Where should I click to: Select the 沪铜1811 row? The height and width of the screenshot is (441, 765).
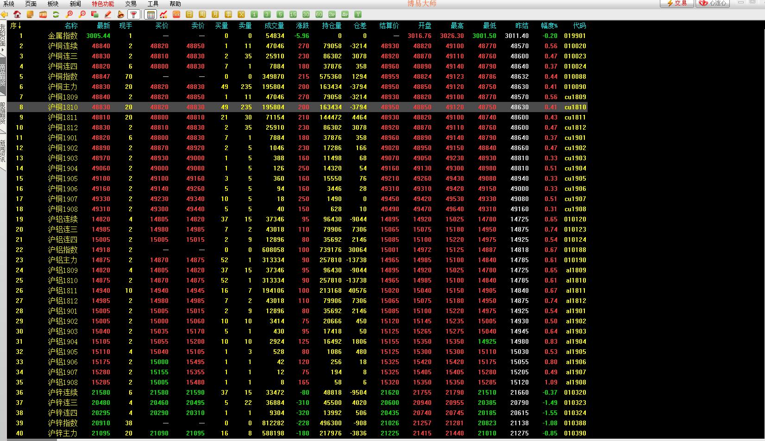click(63, 117)
